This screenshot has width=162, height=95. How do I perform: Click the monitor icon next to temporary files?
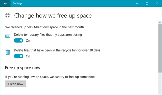(8, 36)
